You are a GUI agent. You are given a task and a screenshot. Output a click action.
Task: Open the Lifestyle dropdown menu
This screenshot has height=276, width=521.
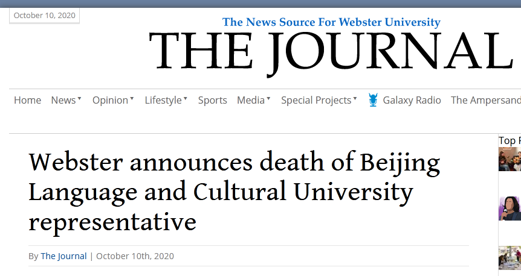coord(166,100)
